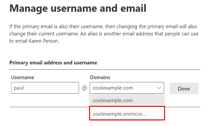Click the empty area right of the Done button
Image resolution: width=208 pixels, height=126 pixels.
tap(203, 88)
